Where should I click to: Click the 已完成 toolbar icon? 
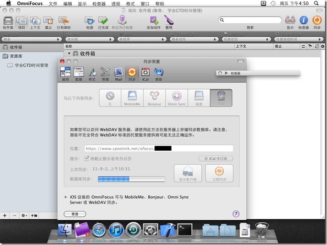tap(103, 22)
